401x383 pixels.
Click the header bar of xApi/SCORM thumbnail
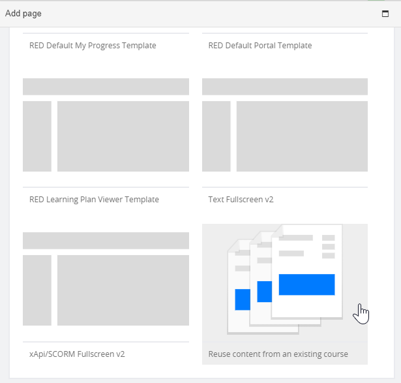click(x=106, y=241)
